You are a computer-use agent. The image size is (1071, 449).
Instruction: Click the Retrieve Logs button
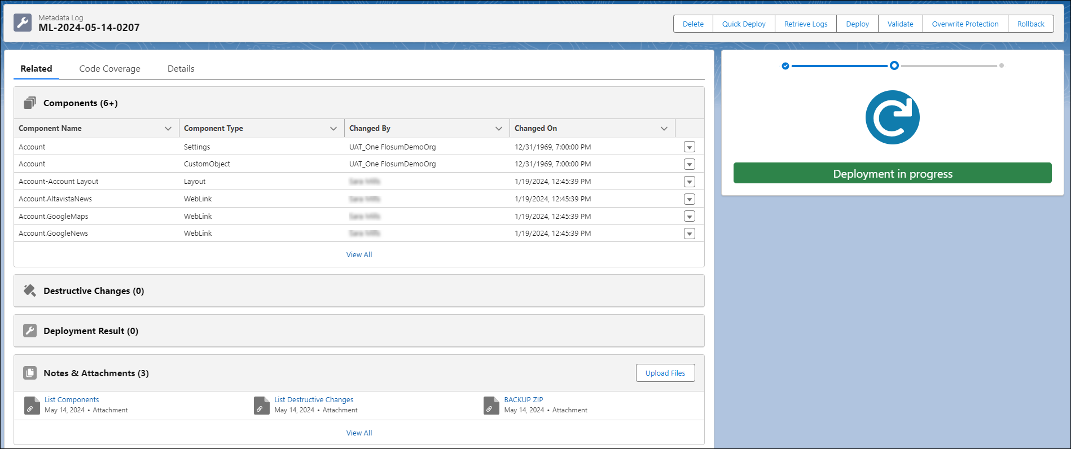pyautogui.click(x=806, y=24)
